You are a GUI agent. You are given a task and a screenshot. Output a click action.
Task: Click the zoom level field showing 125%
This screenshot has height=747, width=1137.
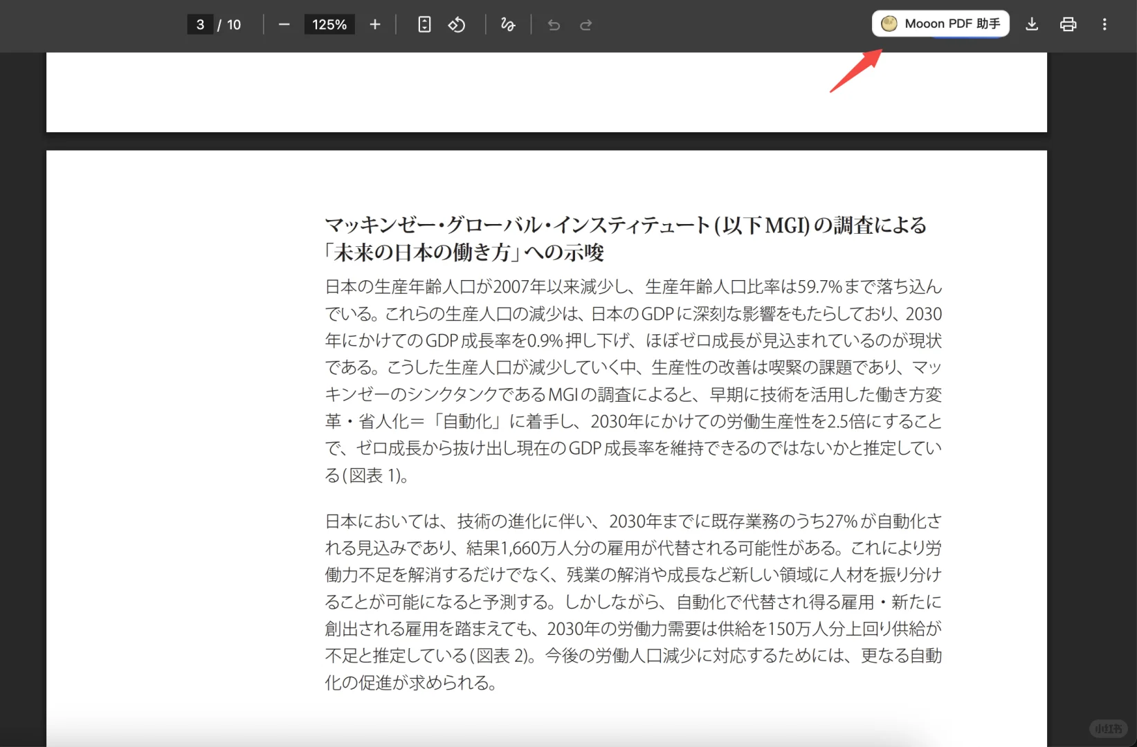pyautogui.click(x=329, y=24)
